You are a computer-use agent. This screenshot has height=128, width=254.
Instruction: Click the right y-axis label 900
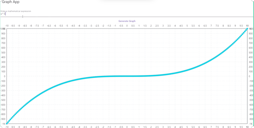(x=251, y=33)
